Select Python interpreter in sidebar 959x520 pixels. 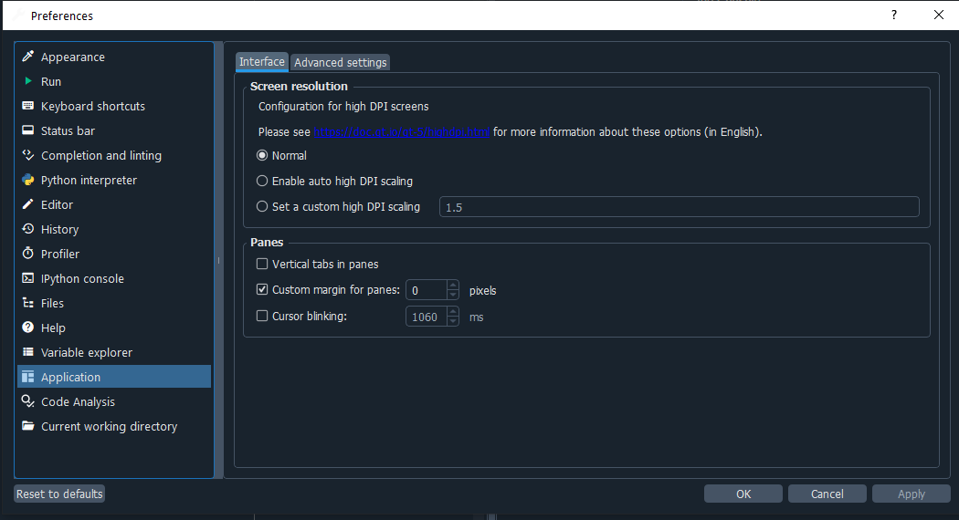coord(114,180)
